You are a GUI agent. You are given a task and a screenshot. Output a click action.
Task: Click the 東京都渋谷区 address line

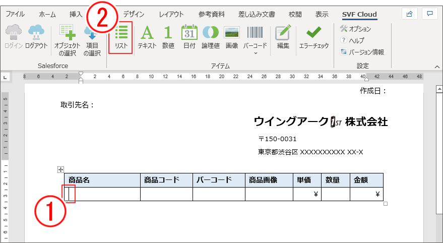[310, 152]
